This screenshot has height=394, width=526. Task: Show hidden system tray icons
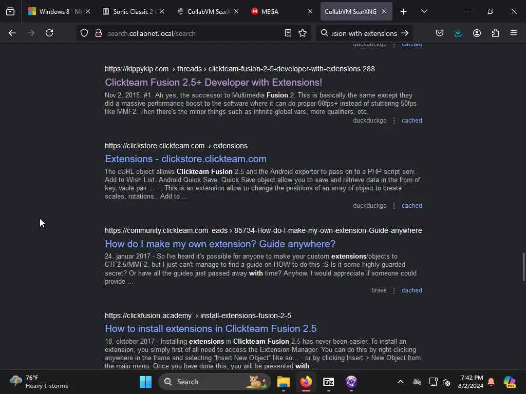coord(401,382)
